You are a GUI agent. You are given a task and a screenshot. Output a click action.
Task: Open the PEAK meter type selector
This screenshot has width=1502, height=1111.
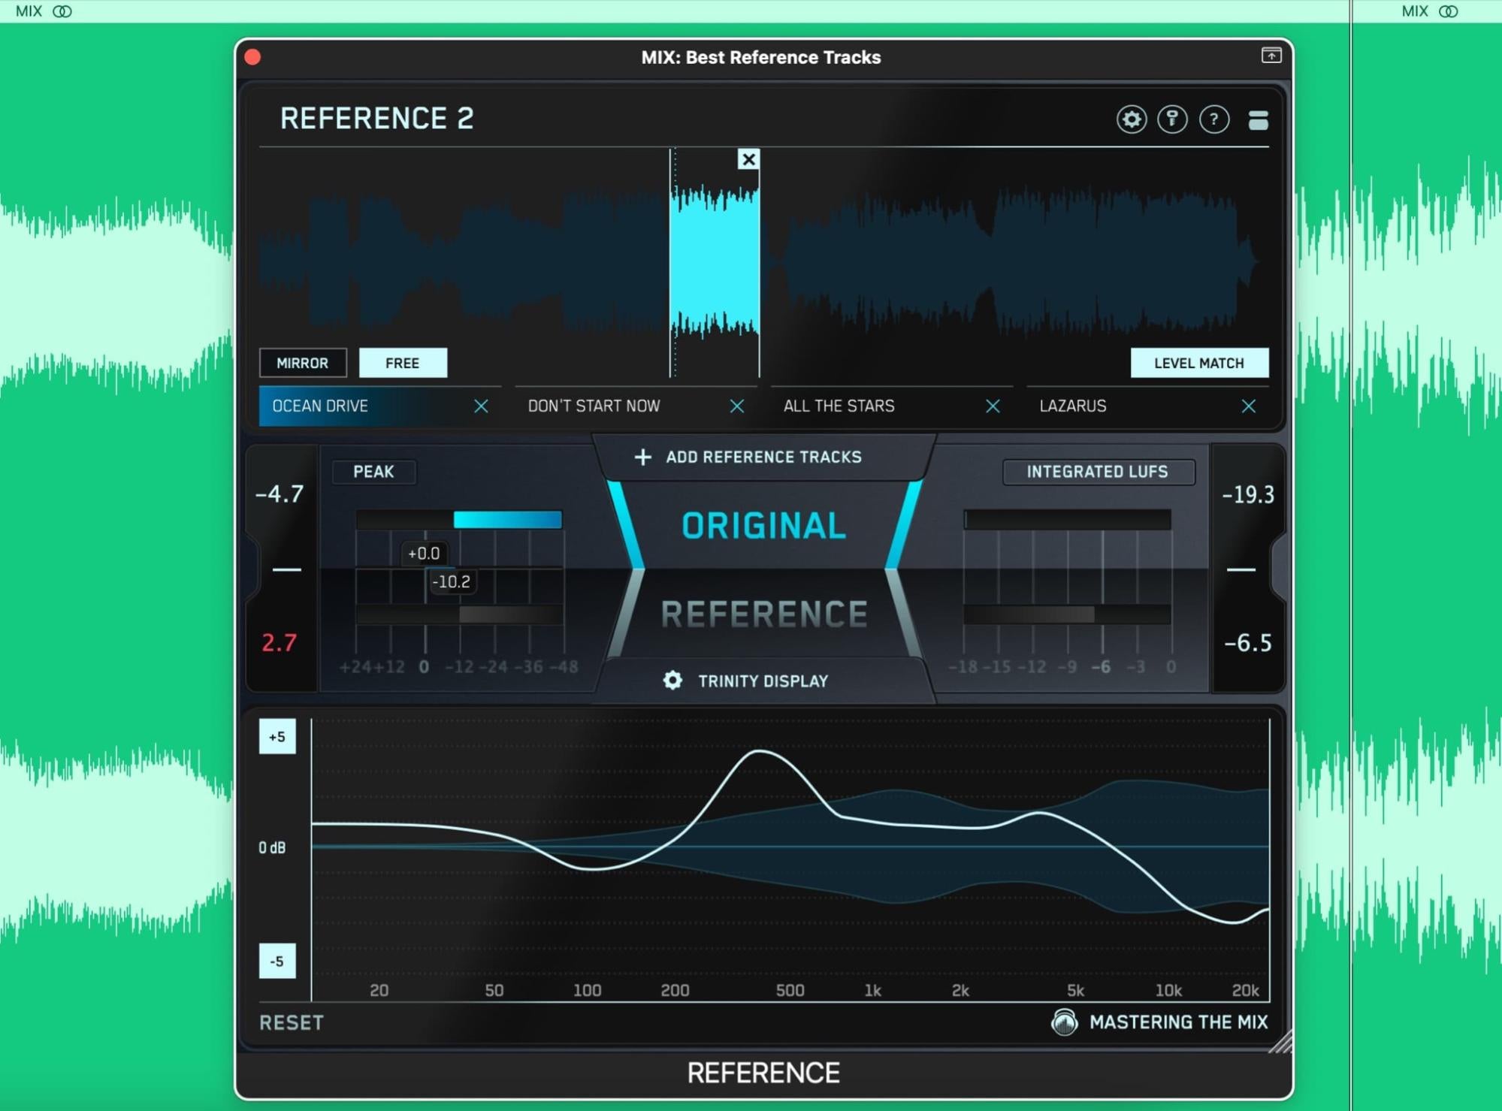(373, 472)
